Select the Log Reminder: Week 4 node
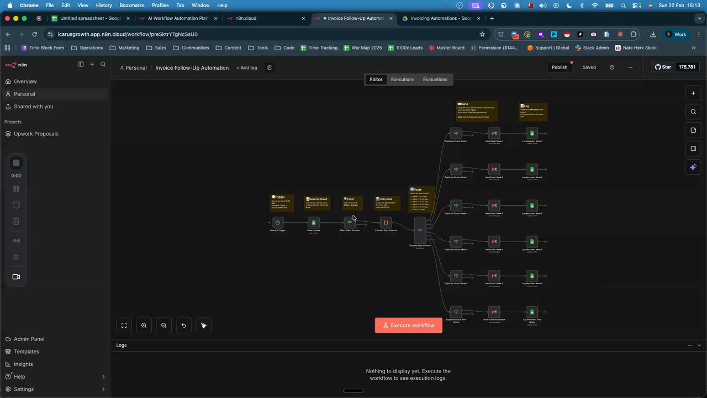 point(532,242)
